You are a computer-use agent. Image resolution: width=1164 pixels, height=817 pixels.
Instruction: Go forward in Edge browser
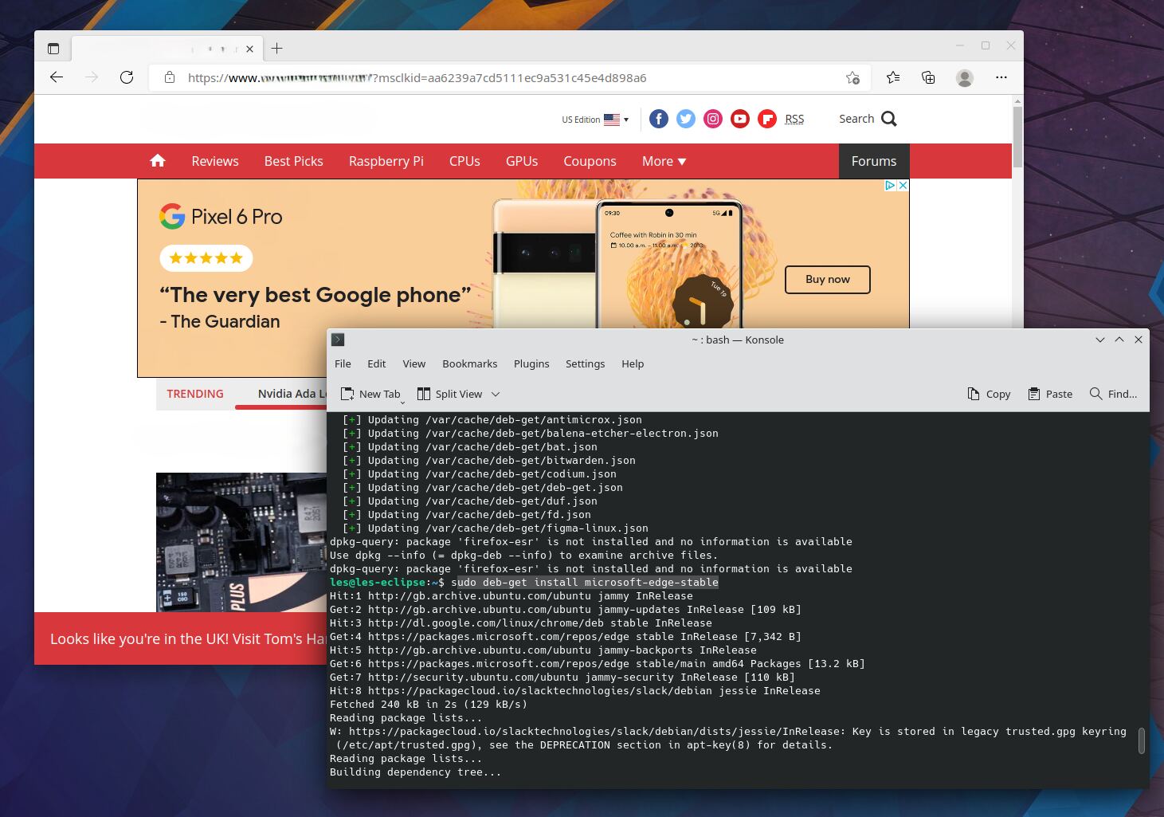click(92, 77)
